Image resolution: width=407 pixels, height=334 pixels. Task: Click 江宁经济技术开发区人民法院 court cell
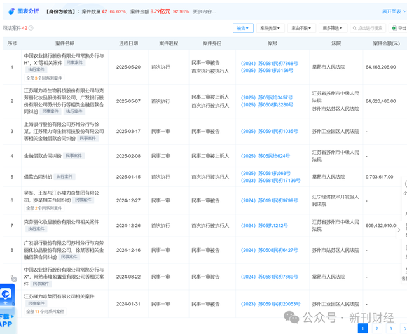(x=336, y=200)
